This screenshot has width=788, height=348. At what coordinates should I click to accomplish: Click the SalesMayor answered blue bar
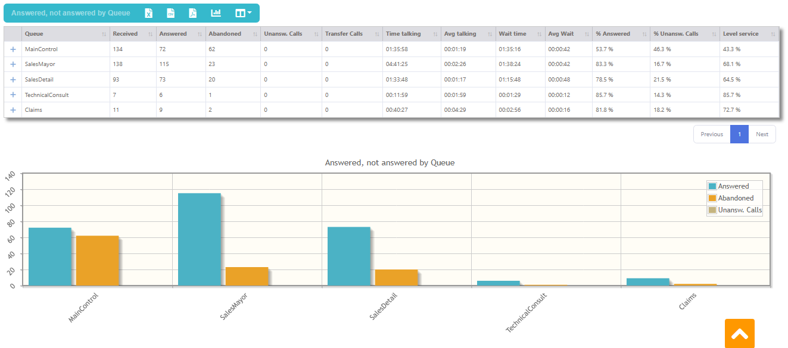pos(200,239)
